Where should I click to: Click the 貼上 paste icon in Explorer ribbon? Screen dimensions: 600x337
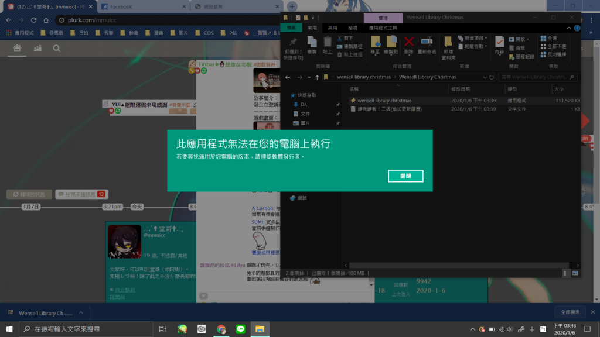[x=327, y=46]
